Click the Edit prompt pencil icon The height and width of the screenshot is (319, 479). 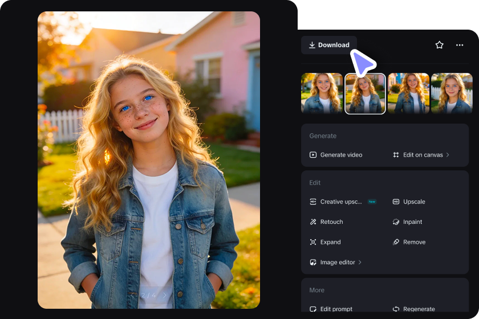tap(313, 309)
